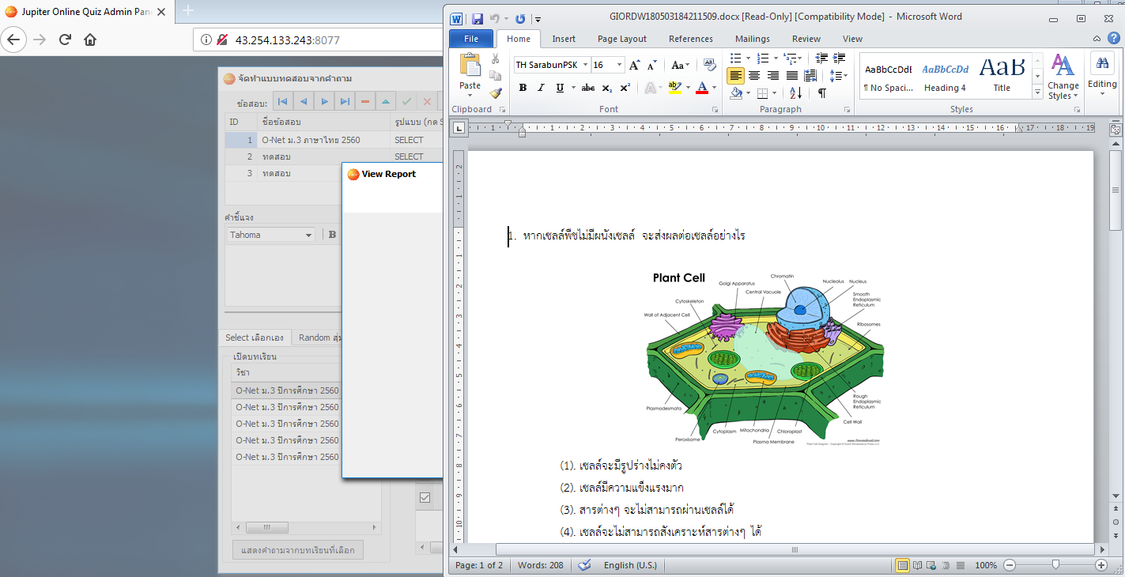Toggle Bold formatting in Word ribbon
This screenshot has height=577, width=1125.
523,88
